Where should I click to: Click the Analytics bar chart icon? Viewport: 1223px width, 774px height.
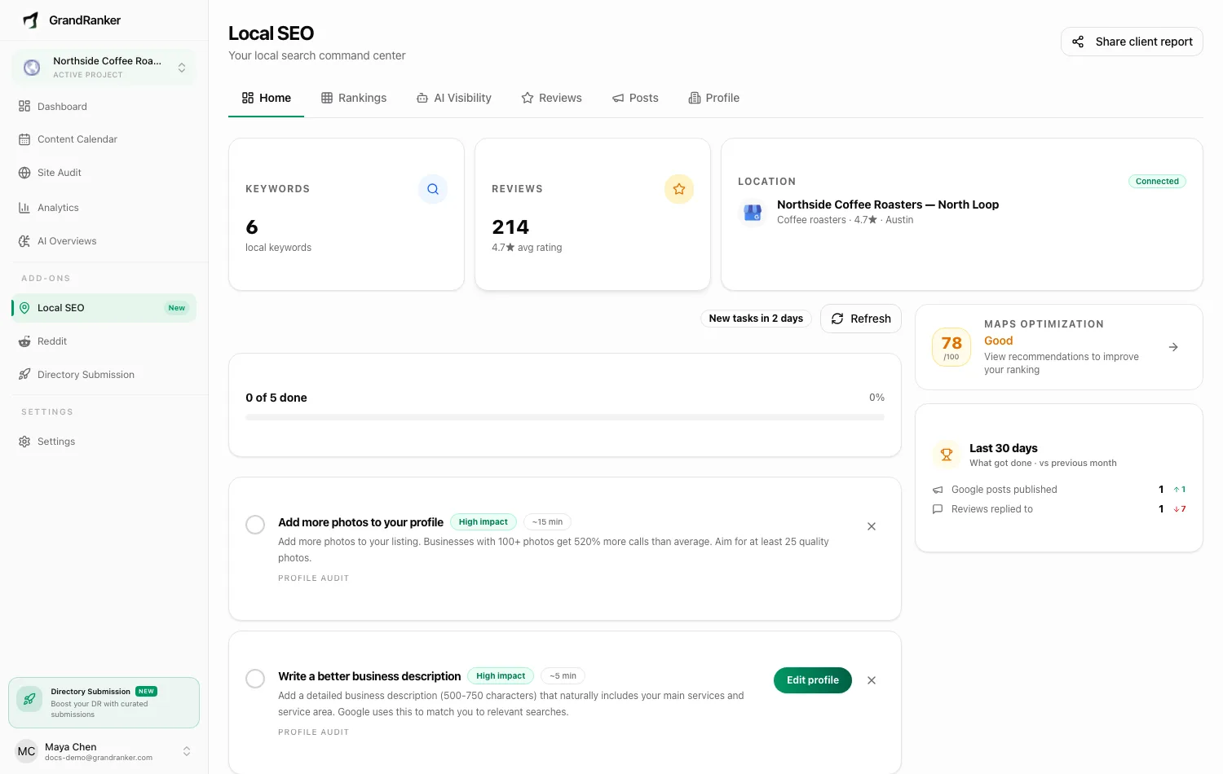tap(24, 208)
